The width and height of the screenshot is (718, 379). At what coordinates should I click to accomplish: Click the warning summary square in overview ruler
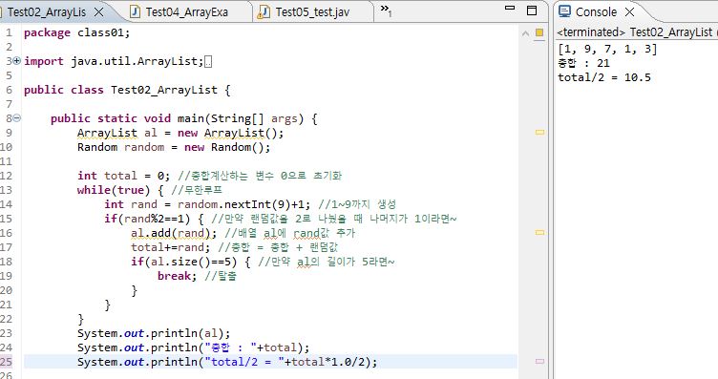point(539,32)
